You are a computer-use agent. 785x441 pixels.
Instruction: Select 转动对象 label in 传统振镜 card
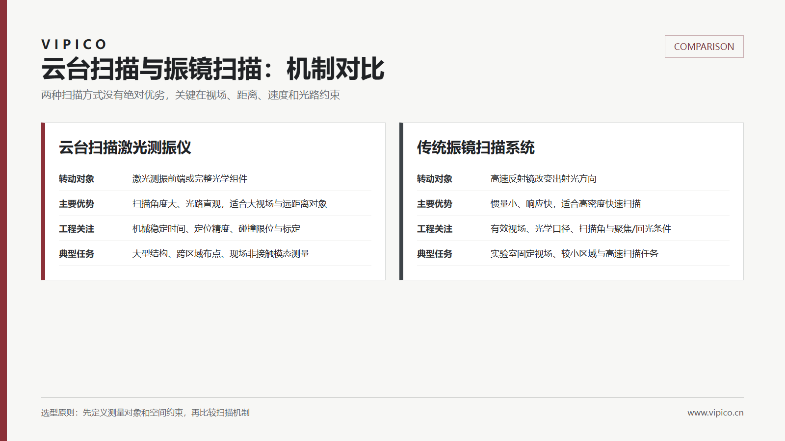tap(435, 179)
